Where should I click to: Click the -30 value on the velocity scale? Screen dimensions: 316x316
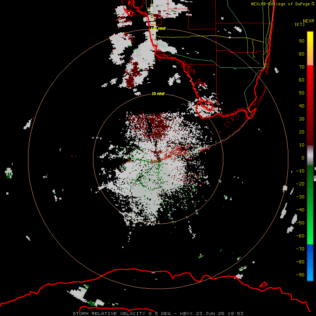click(x=300, y=197)
